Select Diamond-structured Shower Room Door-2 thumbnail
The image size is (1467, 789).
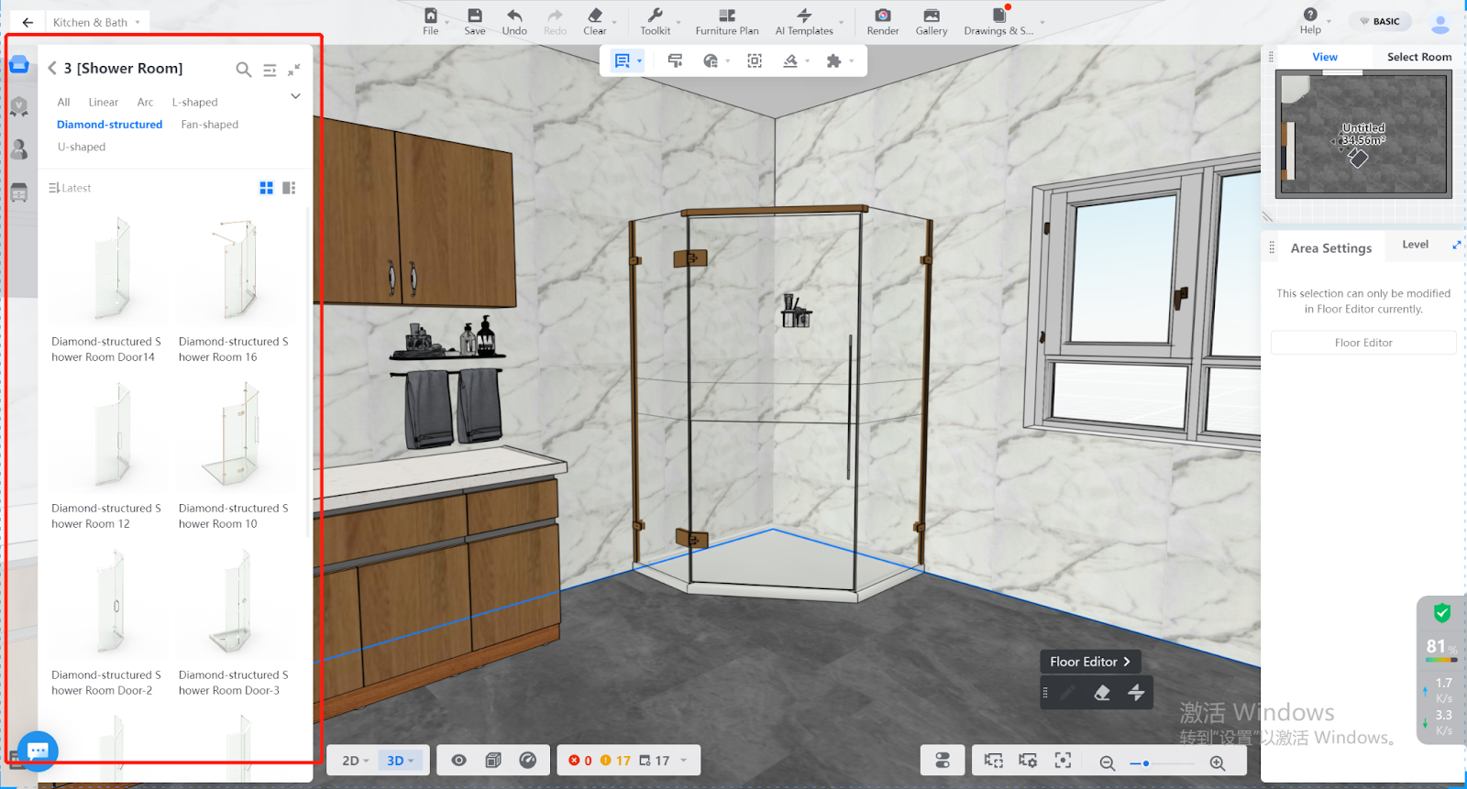pos(110,603)
